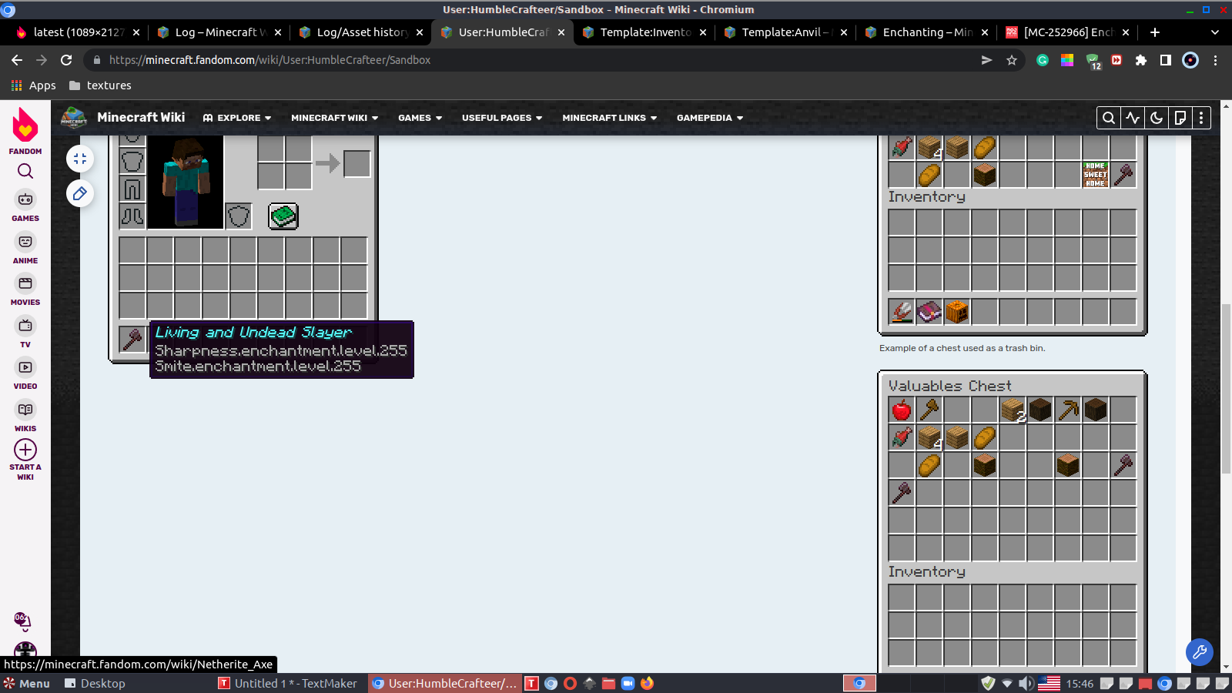Click the Home Sweet Home block item

pyautogui.click(x=1096, y=175)
